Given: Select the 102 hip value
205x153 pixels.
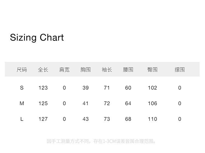Looking at the screenshot, I should (153, 88).
